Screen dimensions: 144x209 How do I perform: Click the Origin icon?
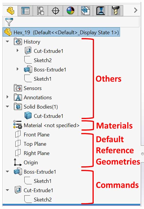[x=18, y=162]
